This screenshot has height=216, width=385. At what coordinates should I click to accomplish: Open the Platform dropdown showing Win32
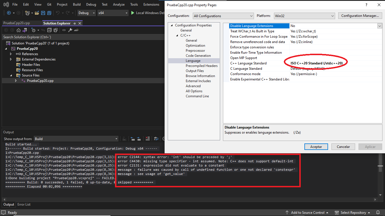coord(304,16)
